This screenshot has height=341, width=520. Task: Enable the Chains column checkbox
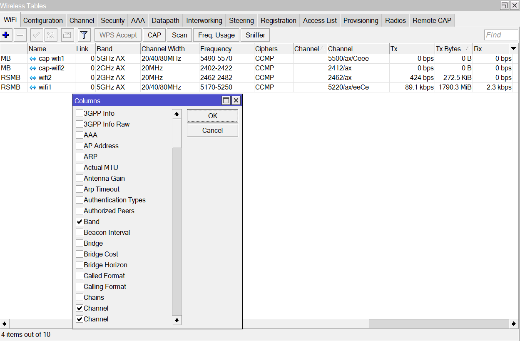click(x=80, y=297)
